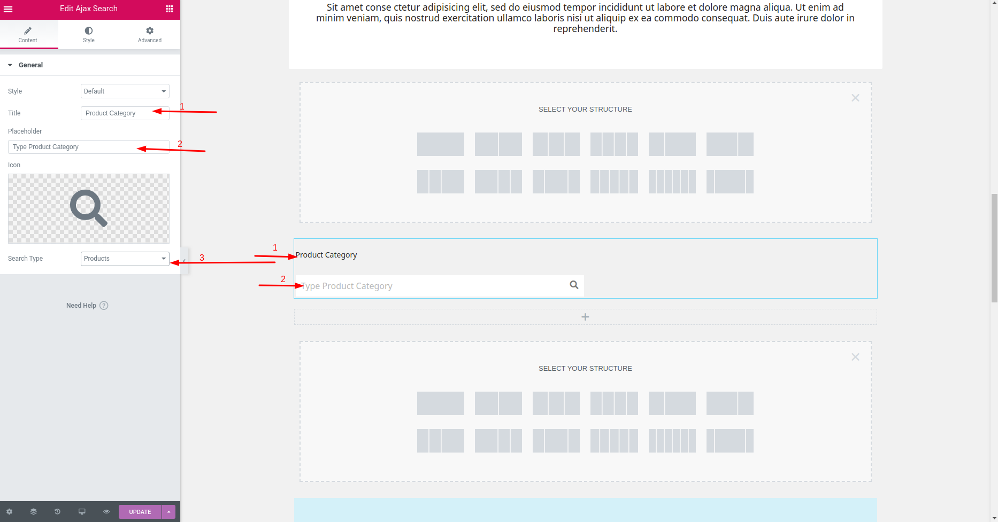Close the lower structure selector
Screen dimensions: 998x522
855,357
